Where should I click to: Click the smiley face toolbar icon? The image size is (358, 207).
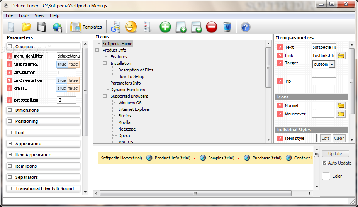131,27
